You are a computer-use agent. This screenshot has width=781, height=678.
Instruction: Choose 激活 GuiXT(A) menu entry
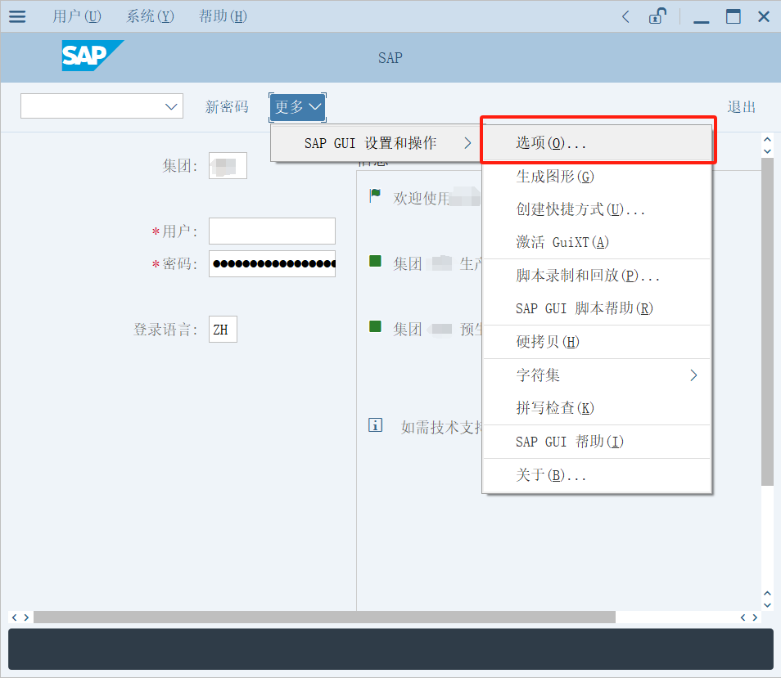point(597,242)
